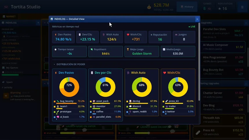The height and width of the screenshot is (140, 249).
Task: Click the Royalties/s icon
Action: [91, 49]
